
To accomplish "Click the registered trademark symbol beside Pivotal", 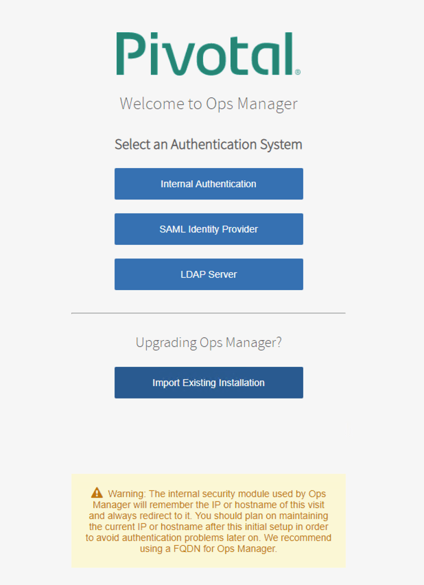I will [x=297, y=71].
